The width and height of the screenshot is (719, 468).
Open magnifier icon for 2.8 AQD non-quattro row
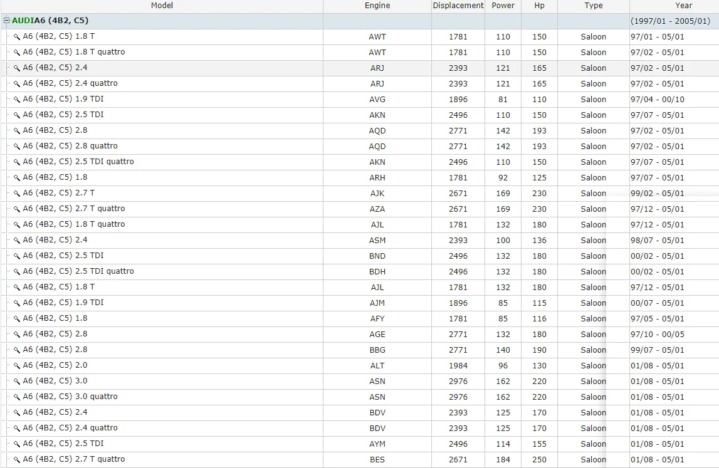point(16,131)
